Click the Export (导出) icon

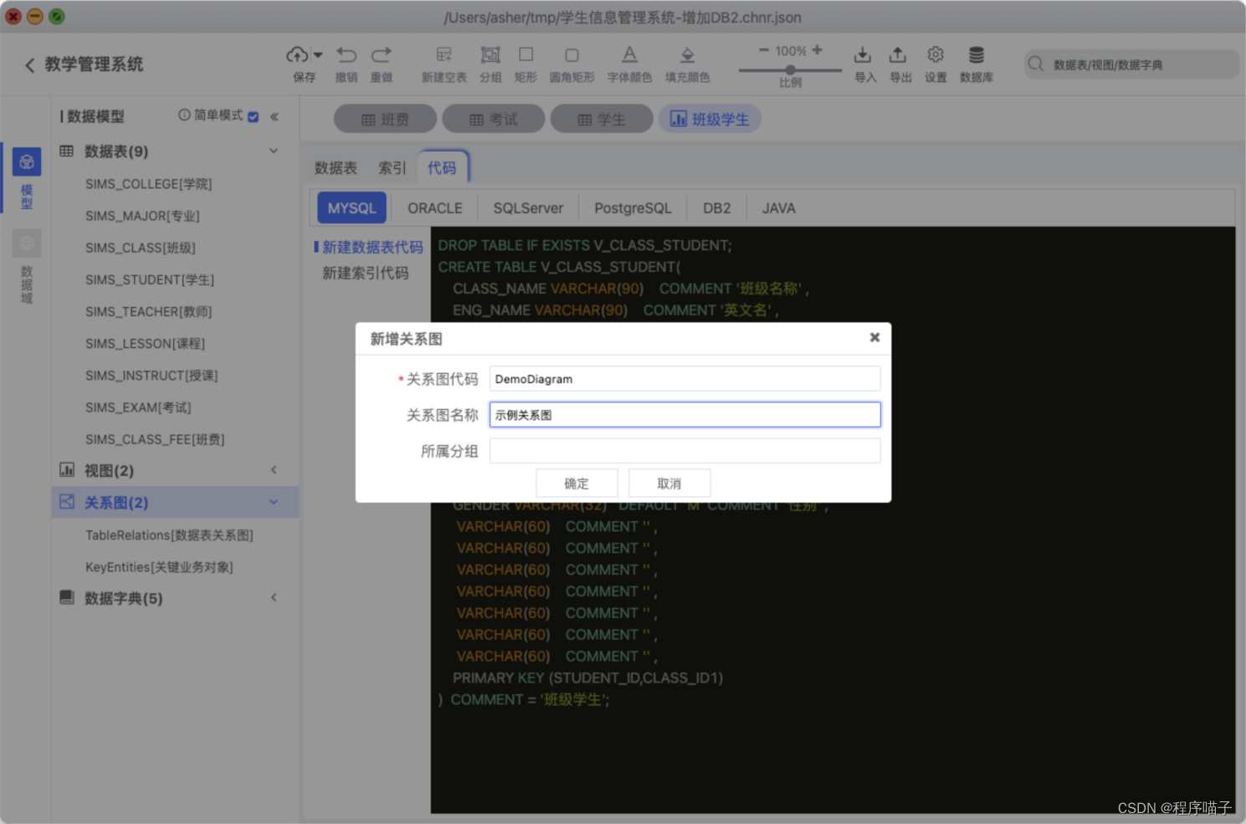click(898, 54)
